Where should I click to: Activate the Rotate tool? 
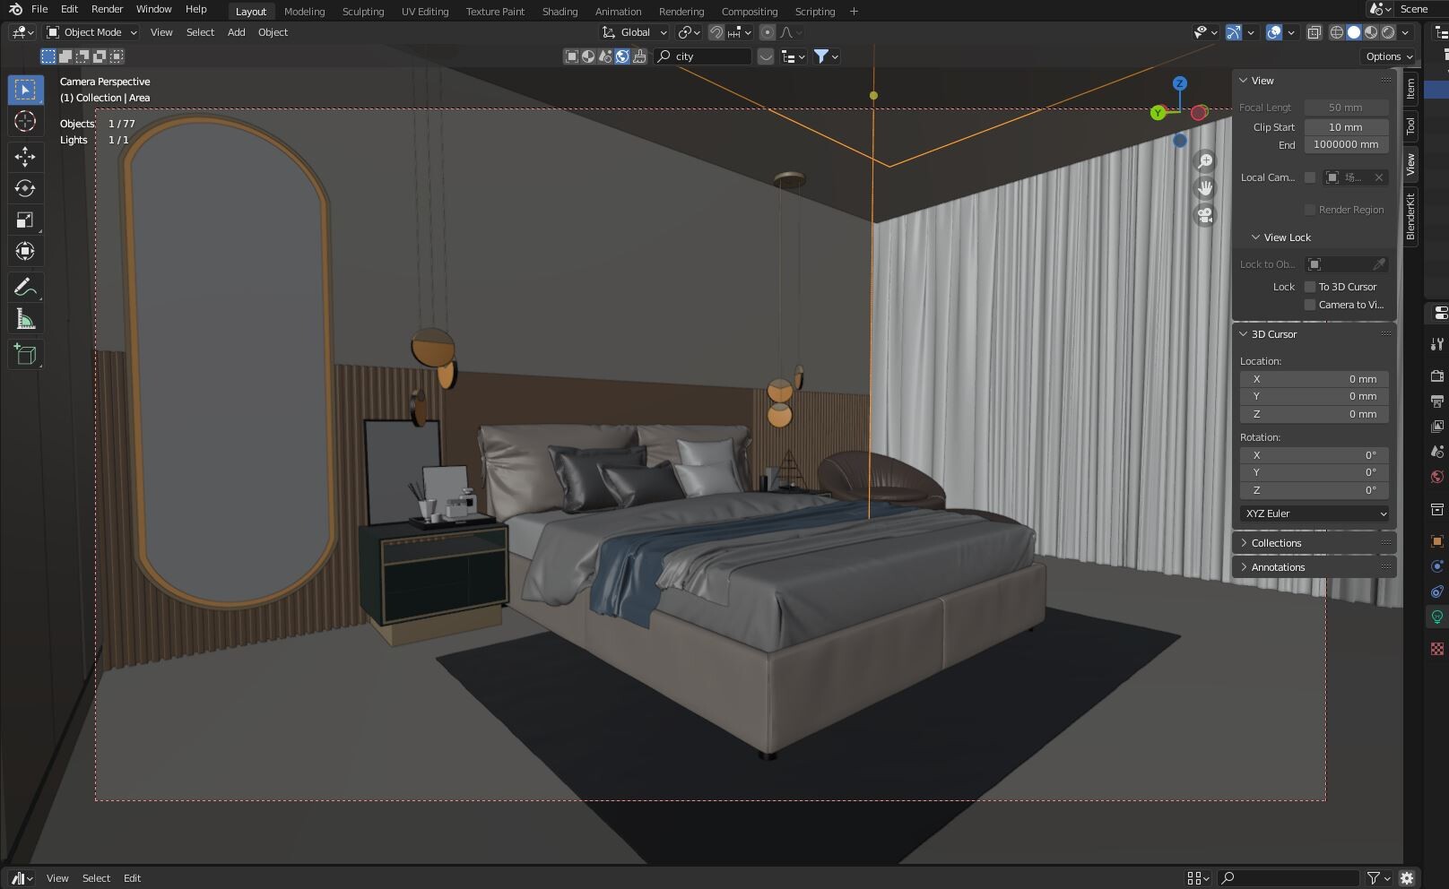click(x=25, y=188)
